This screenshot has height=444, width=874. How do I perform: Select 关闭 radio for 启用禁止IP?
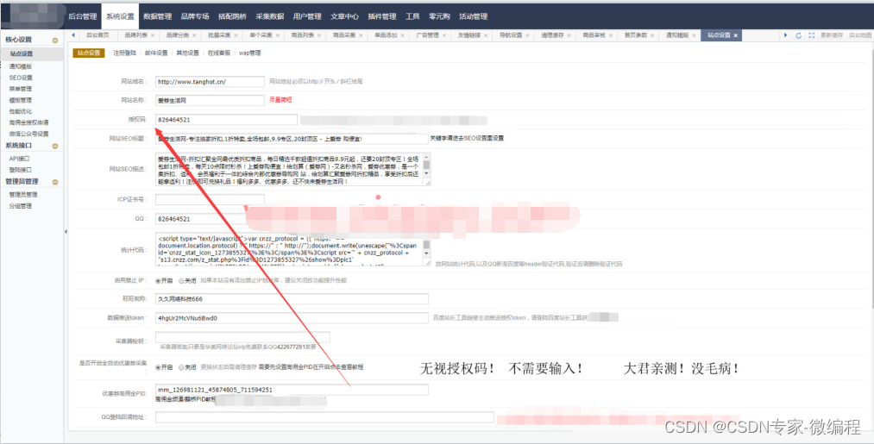pos(182,281)
